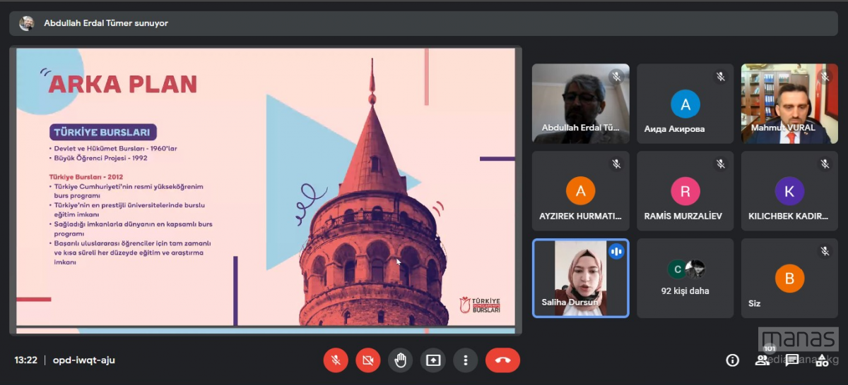Click the orange B avatar on Siz tile
Screen dimensions: 848x385
coord(789,279)
